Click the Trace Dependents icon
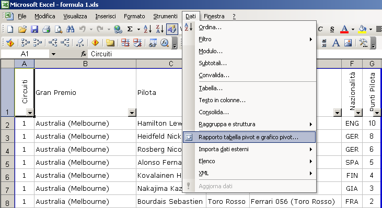382x208 pixels. [x=53, y=43]
